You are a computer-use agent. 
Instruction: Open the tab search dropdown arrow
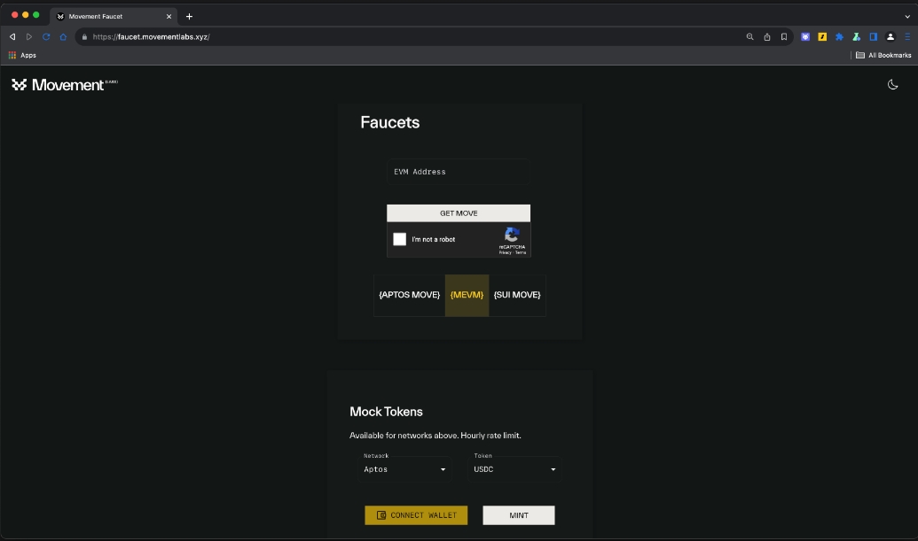coord(907,16)
